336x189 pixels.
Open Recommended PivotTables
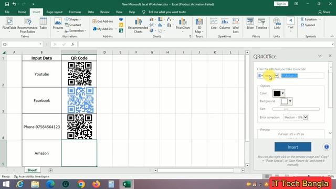click(27, 25)
